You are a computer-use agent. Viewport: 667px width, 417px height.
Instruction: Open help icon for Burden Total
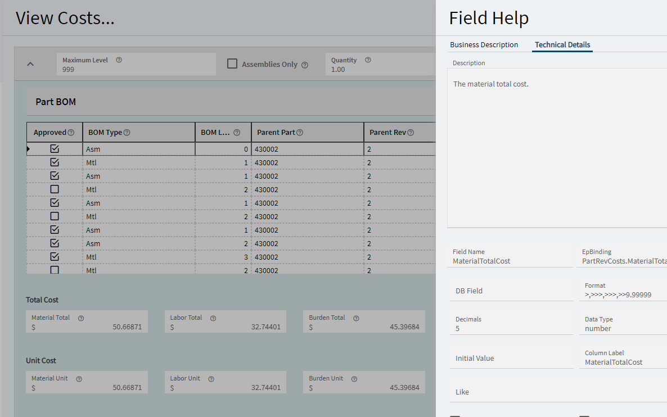[x=356, y=318]
